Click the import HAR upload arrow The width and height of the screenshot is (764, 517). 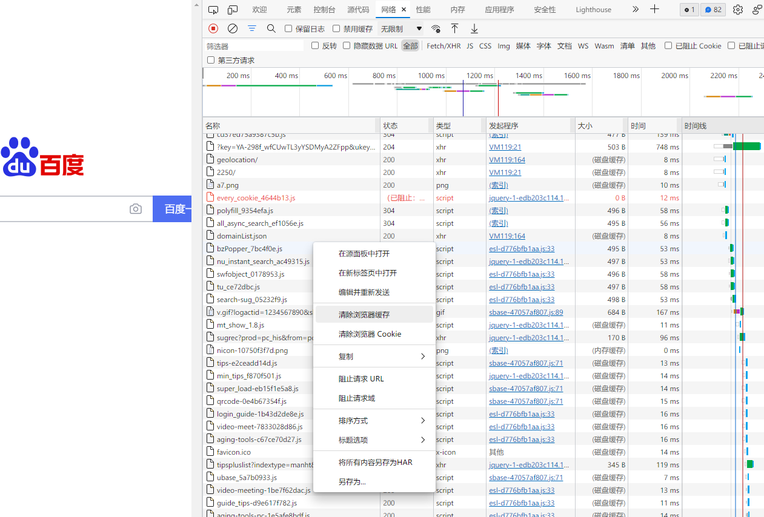(454, 28)
